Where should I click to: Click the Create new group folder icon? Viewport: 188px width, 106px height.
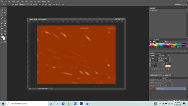click(179, 100)
